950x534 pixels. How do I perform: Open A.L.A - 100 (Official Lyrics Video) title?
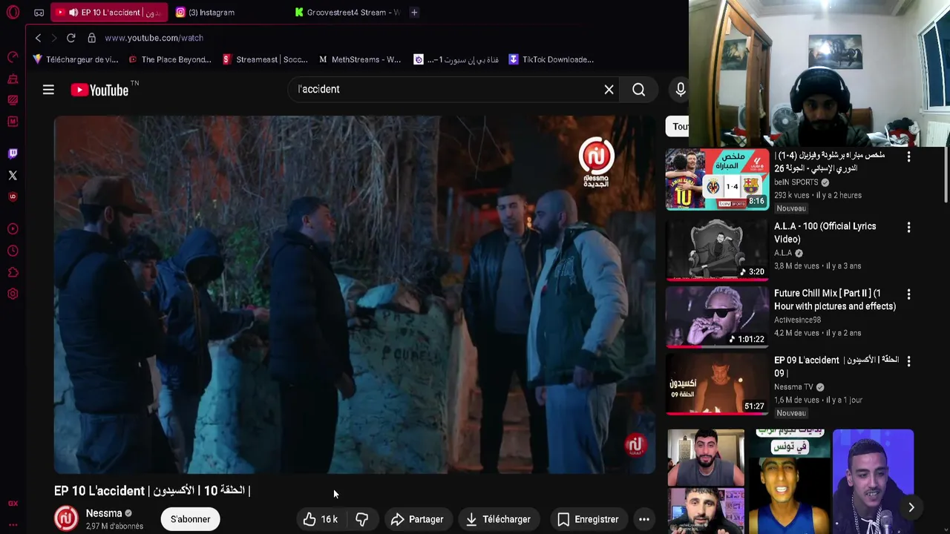[x=825, y=233]
